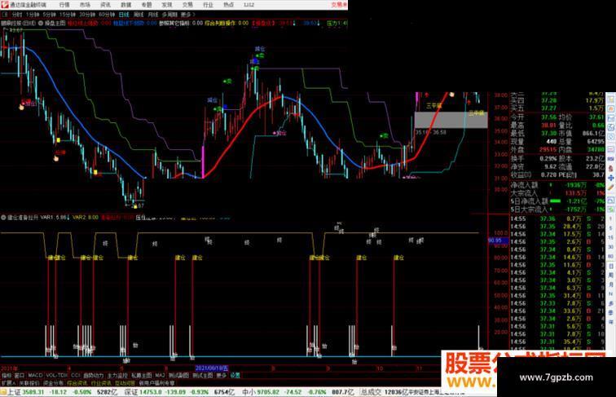This screenshot has width=616, height=397.
Task: Open the 资金分布 tab
Action: click(x=53, y=383)
